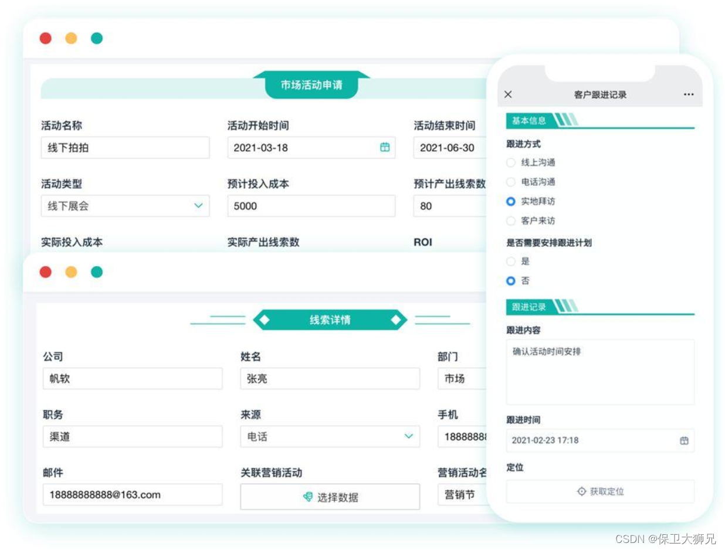Image resolution: width=725 pixels, height=550 pixels.
Task: Click yellow dot of 市场活动申请 window
Action: tap(71, 38)
